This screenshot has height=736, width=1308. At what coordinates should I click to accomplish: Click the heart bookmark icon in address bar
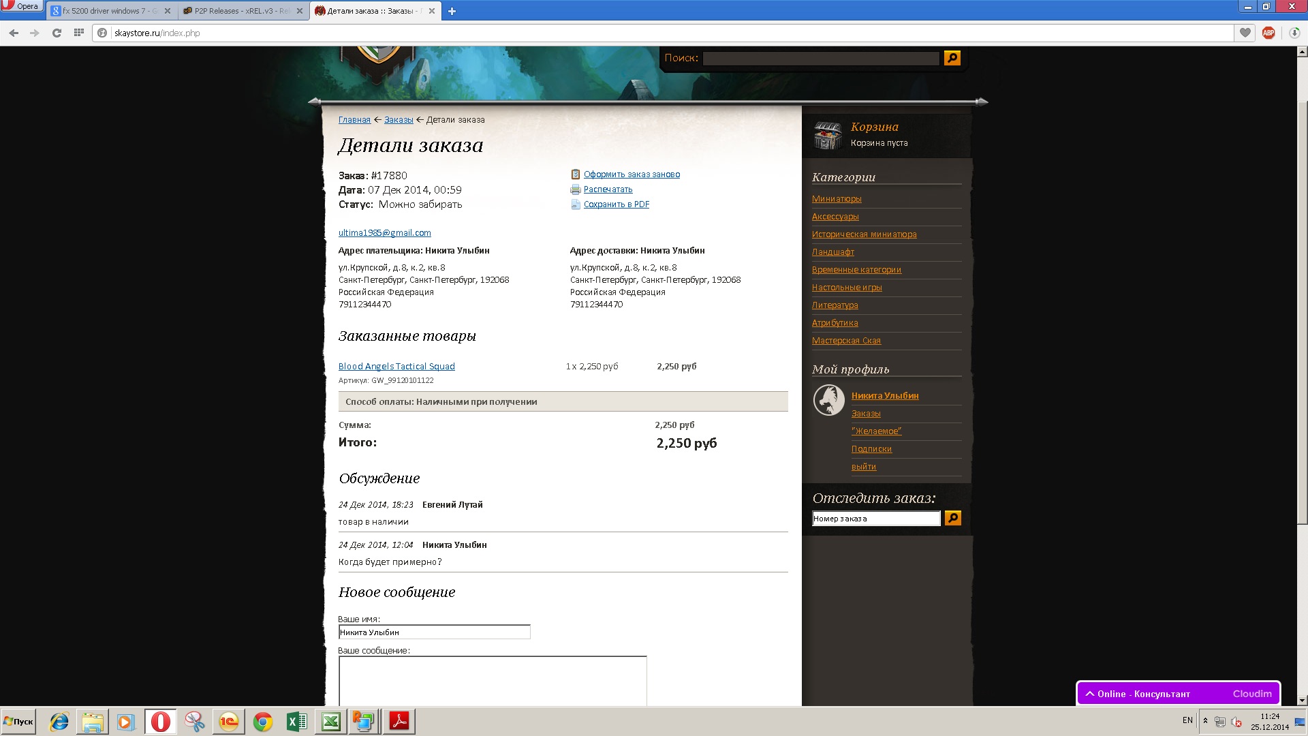pyautogui.click(x=1245, y=33)
